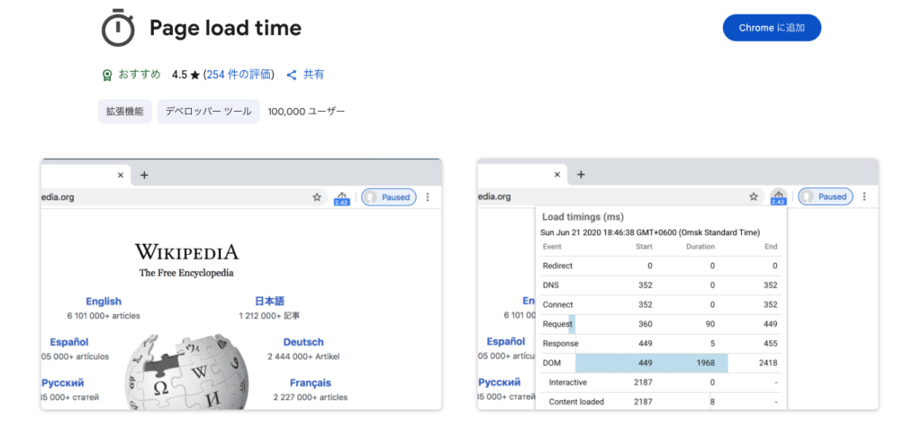Open the first Wikipedia screenshot thumbnail
This screenshot has height=444, width=922.
[x=241, y=284]
